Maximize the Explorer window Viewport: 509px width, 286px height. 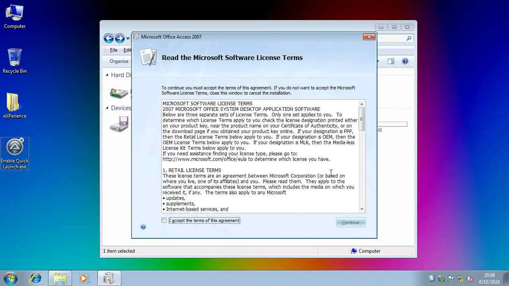tap(394, 27)
